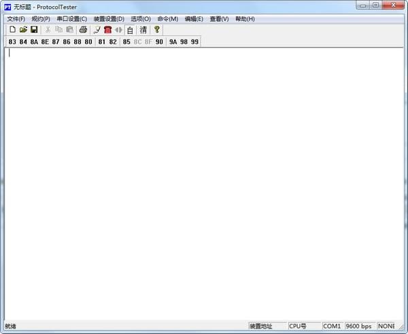Click COM1 in the status bar
The image size is (408, 334).
click(x=333, y=326)
